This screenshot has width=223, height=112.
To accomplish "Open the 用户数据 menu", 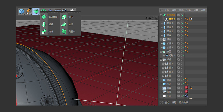I will click(x=183, y=103).
